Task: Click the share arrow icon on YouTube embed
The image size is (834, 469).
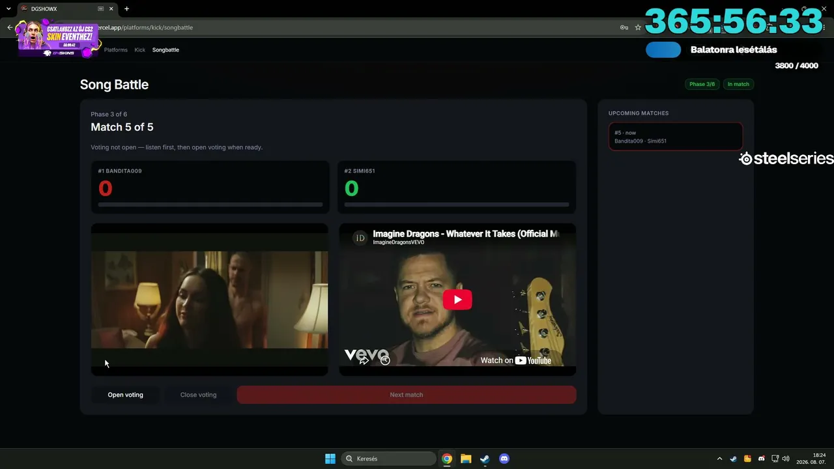Action: [x=364, y=360]
